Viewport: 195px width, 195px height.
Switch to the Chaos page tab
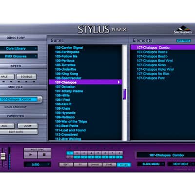tap(95, 165)
